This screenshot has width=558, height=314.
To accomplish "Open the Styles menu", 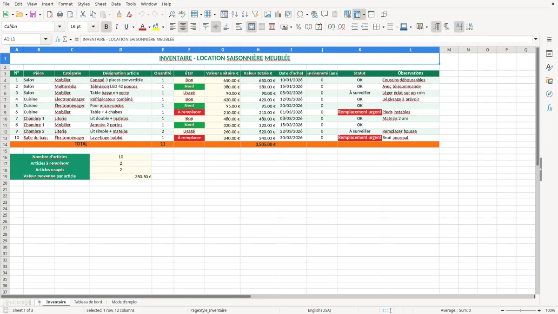I will tap(84, 4).
